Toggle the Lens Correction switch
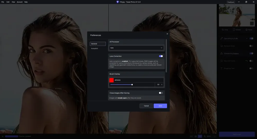This screenshot has height=139, width=257. [x=161, y=56]
